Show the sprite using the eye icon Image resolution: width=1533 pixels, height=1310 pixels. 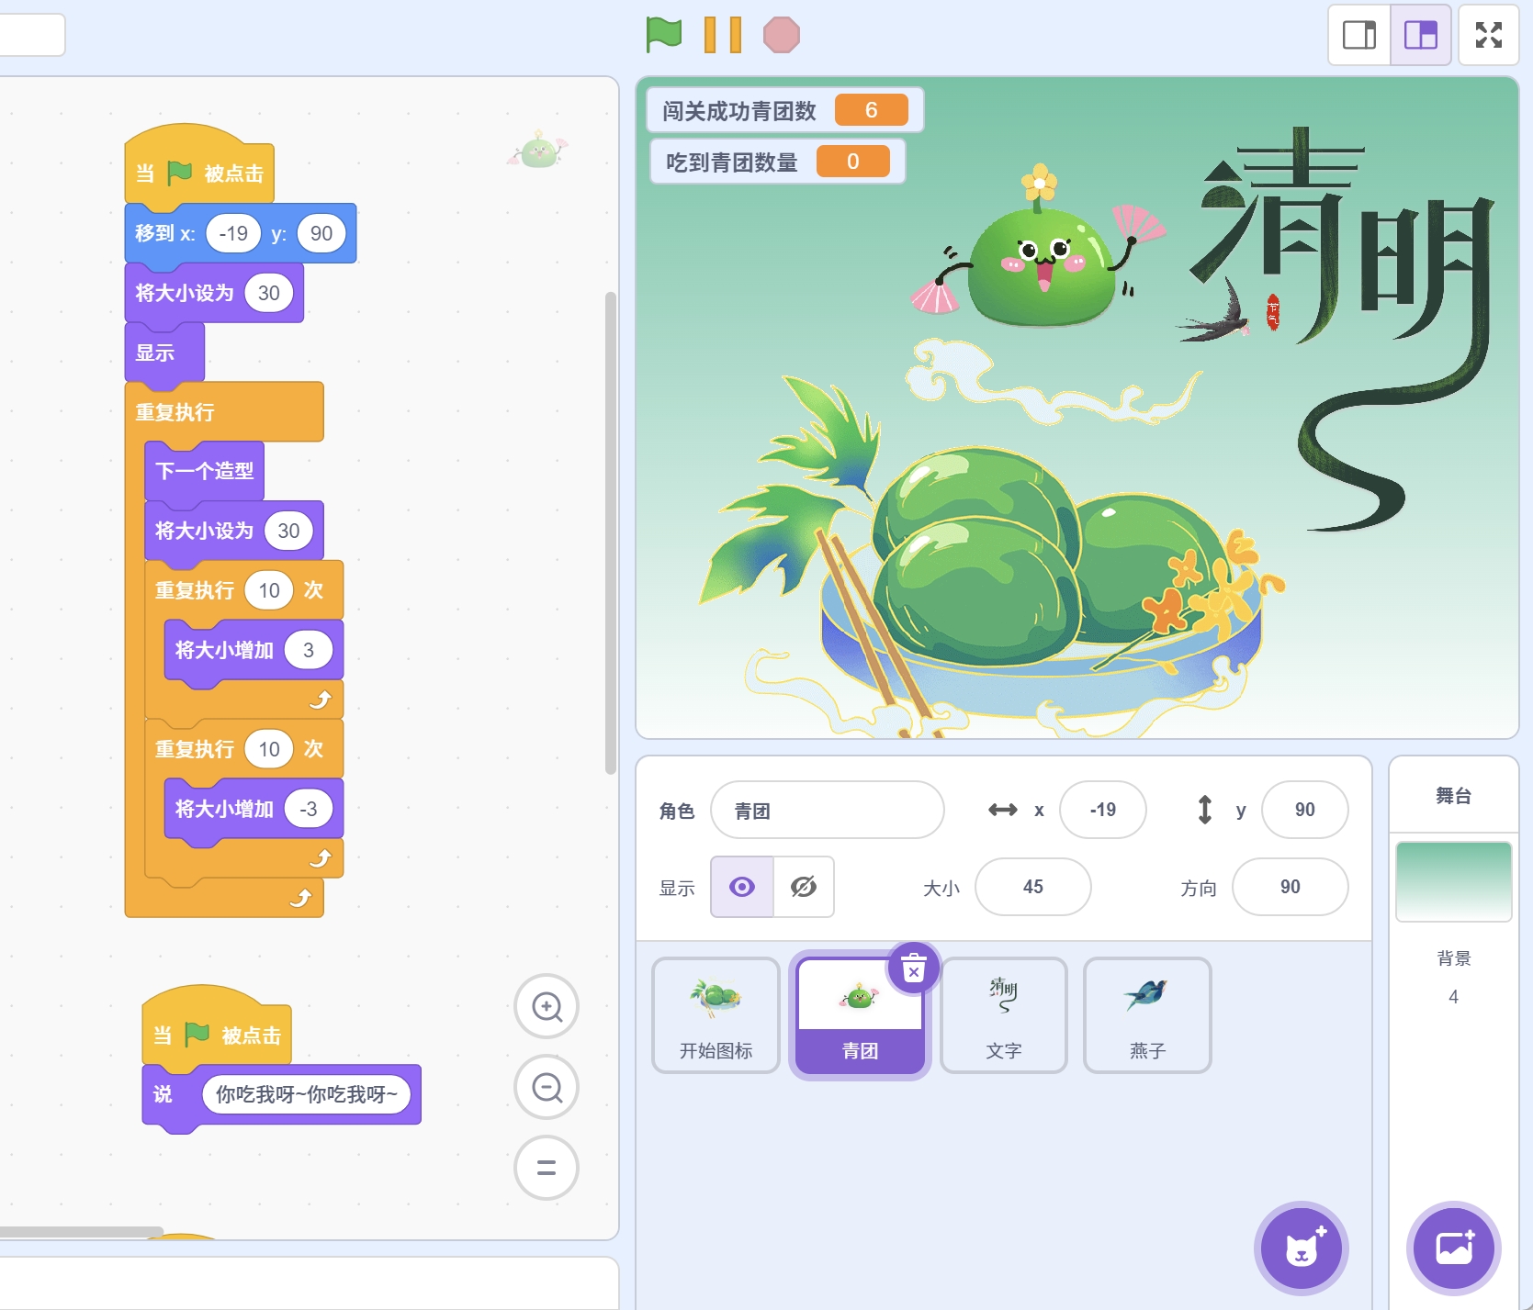click(x=742, y=887)
